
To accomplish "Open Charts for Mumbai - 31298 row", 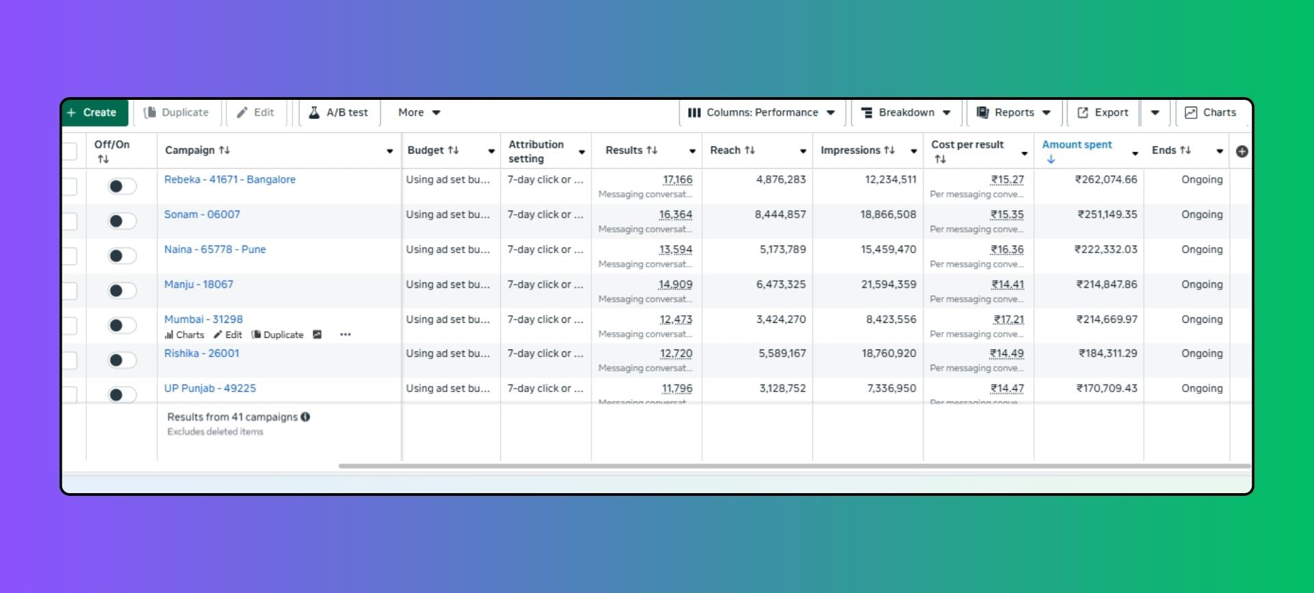I will (184, 334).
